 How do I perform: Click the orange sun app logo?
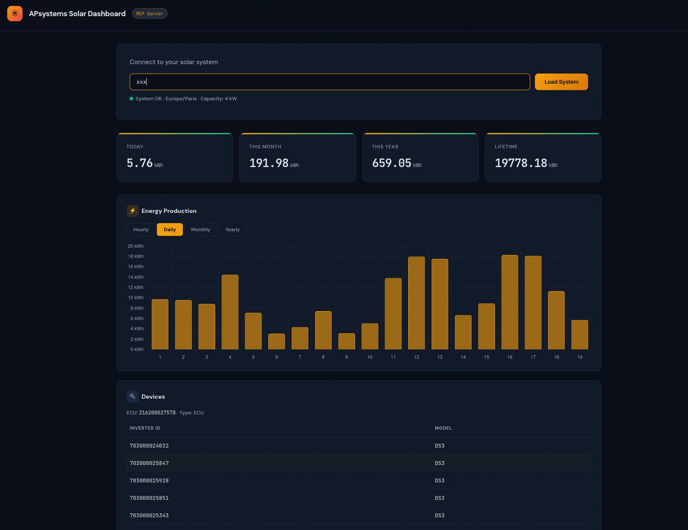pos(15,14)
